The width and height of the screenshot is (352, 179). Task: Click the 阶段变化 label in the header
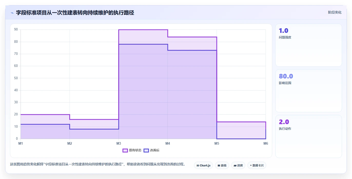(335, 12)
